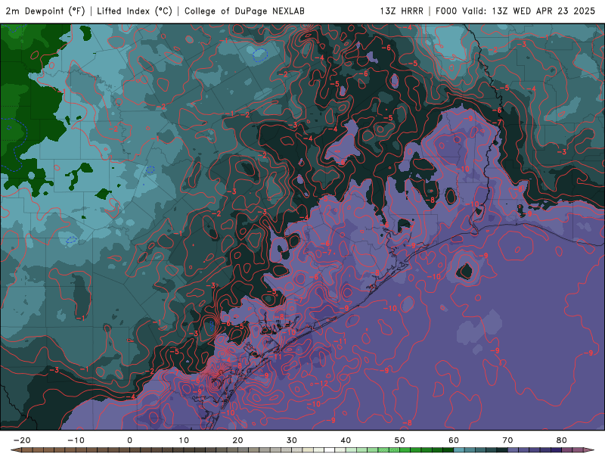This screenshot has height=454, width=605.
Task: Click the 50 label on the color scale
Action: pos(400,440)
